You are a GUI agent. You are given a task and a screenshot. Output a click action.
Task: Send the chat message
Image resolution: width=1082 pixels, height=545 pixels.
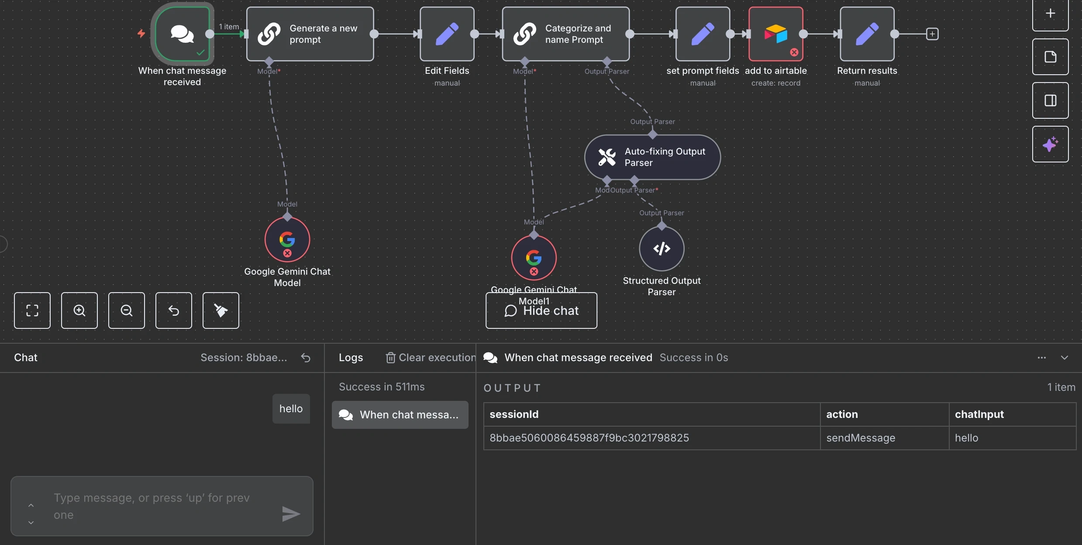pos(291,514)
